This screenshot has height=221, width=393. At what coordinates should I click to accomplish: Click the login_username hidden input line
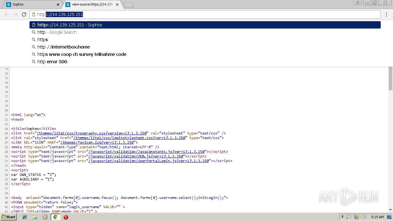point(68,207)
